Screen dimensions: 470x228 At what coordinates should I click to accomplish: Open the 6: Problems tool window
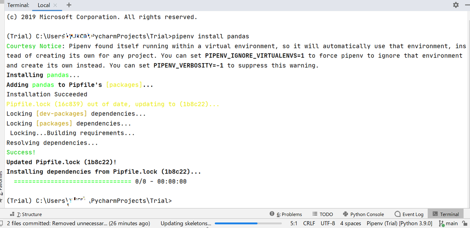coord(286,214)
